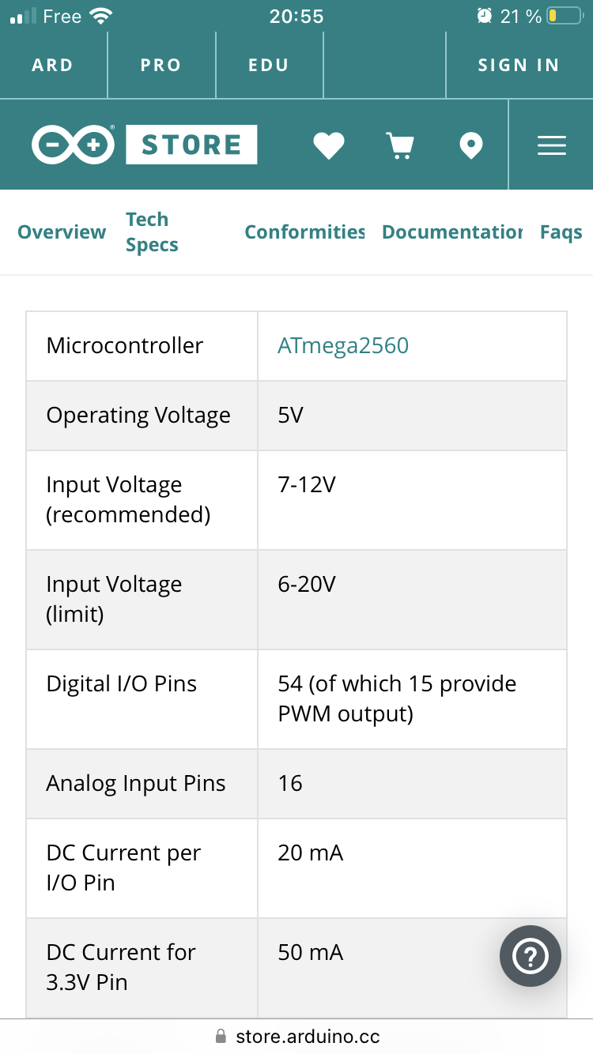Tap the store.arduino.cc address bar
The image size is (593, 1054).
(297, 1036)
